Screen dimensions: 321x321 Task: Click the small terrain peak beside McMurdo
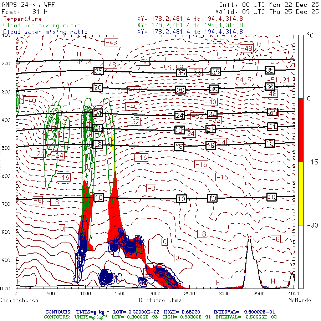292,280
